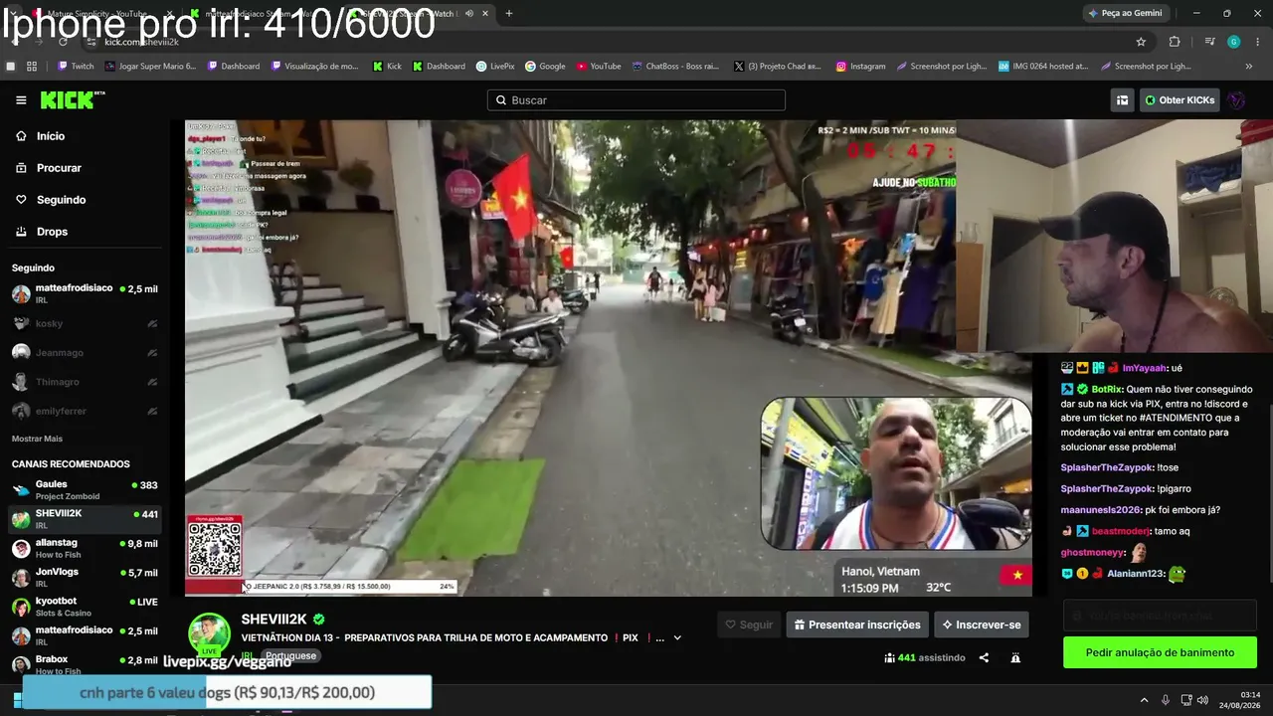The width and height of the screenshot is (1273, 716).
Task: Reload the page in the browser
Action: pos(63,42)
